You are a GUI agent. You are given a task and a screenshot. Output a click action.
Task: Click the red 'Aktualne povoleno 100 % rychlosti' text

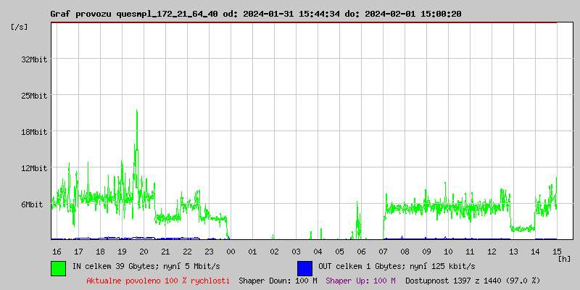click(157, 281)
